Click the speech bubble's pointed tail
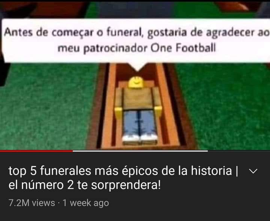This screenshot has width=270, height=221. point(137,66)
